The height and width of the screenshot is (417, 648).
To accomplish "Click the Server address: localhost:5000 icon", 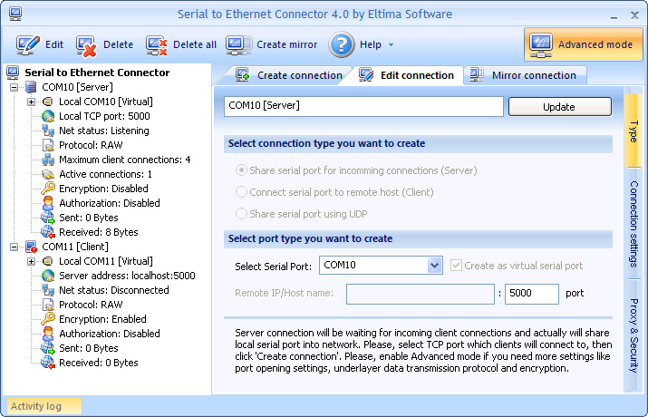I will (x=48, y=276).
